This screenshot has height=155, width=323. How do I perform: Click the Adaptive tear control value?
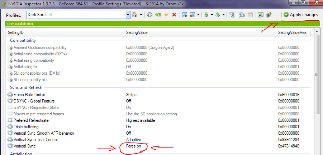pos(133,140)
